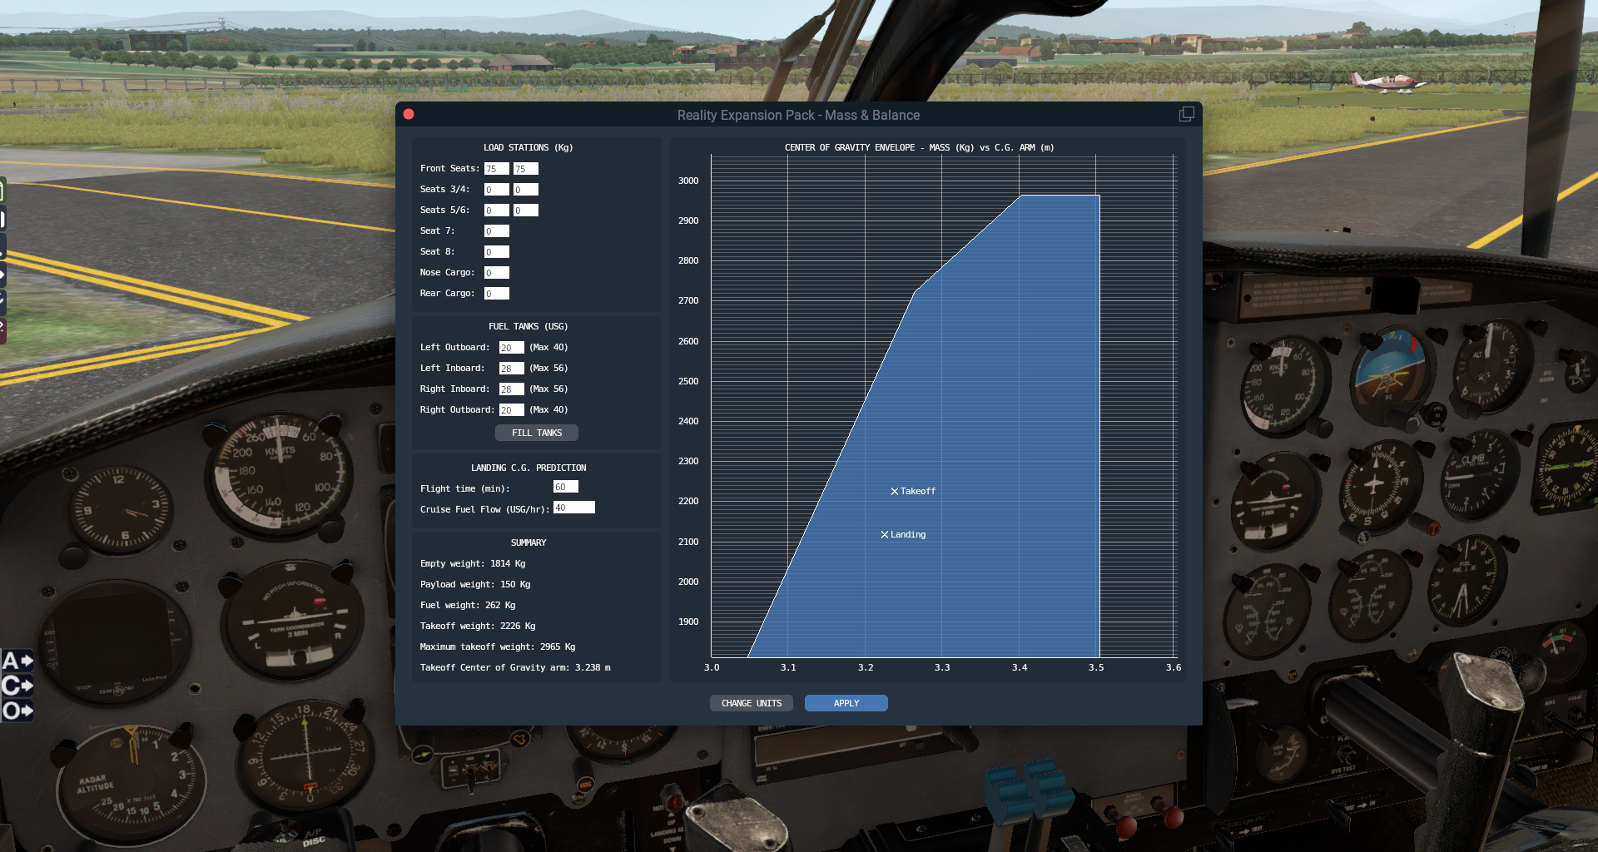The width and height of the screenshot is (1598, 852).
Task: Click the CHANGE UNITS button
Action: (x=752, y=703)
